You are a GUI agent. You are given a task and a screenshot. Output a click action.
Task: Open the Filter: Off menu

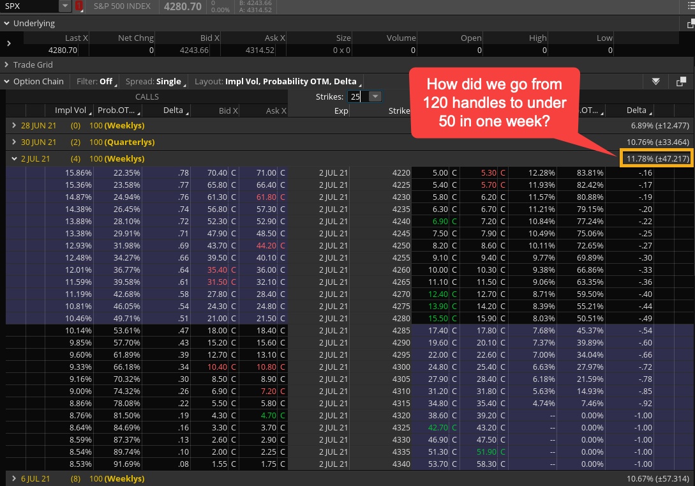click(96, 82)
